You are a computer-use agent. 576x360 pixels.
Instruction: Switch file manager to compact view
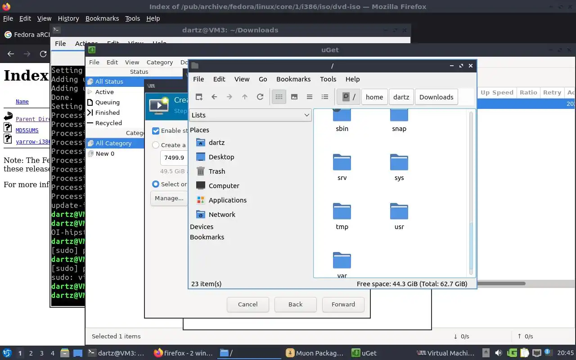(x=310, y=97)
